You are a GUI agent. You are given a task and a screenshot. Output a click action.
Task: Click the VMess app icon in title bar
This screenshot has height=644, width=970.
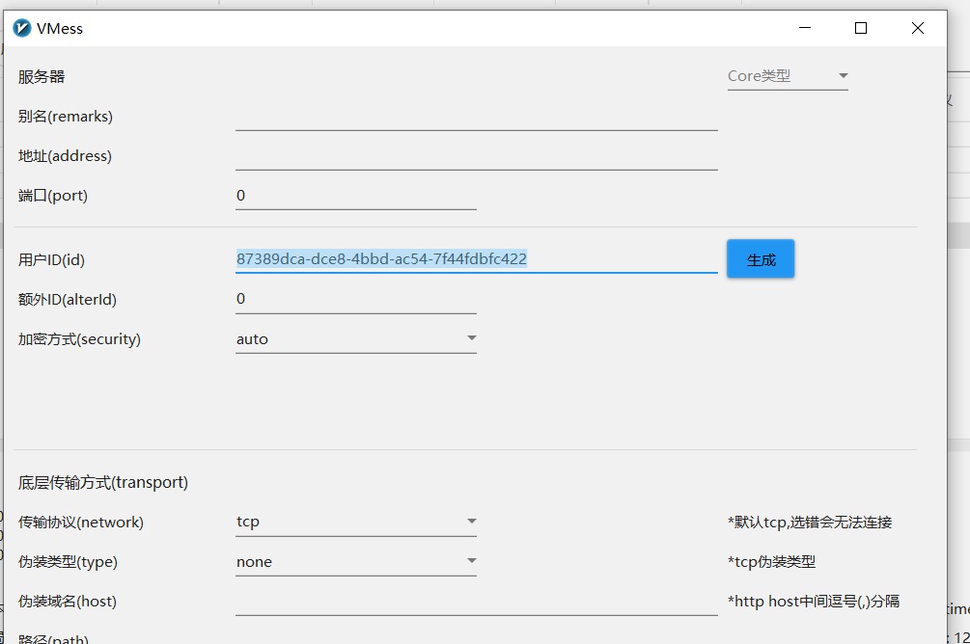point(22,29)
